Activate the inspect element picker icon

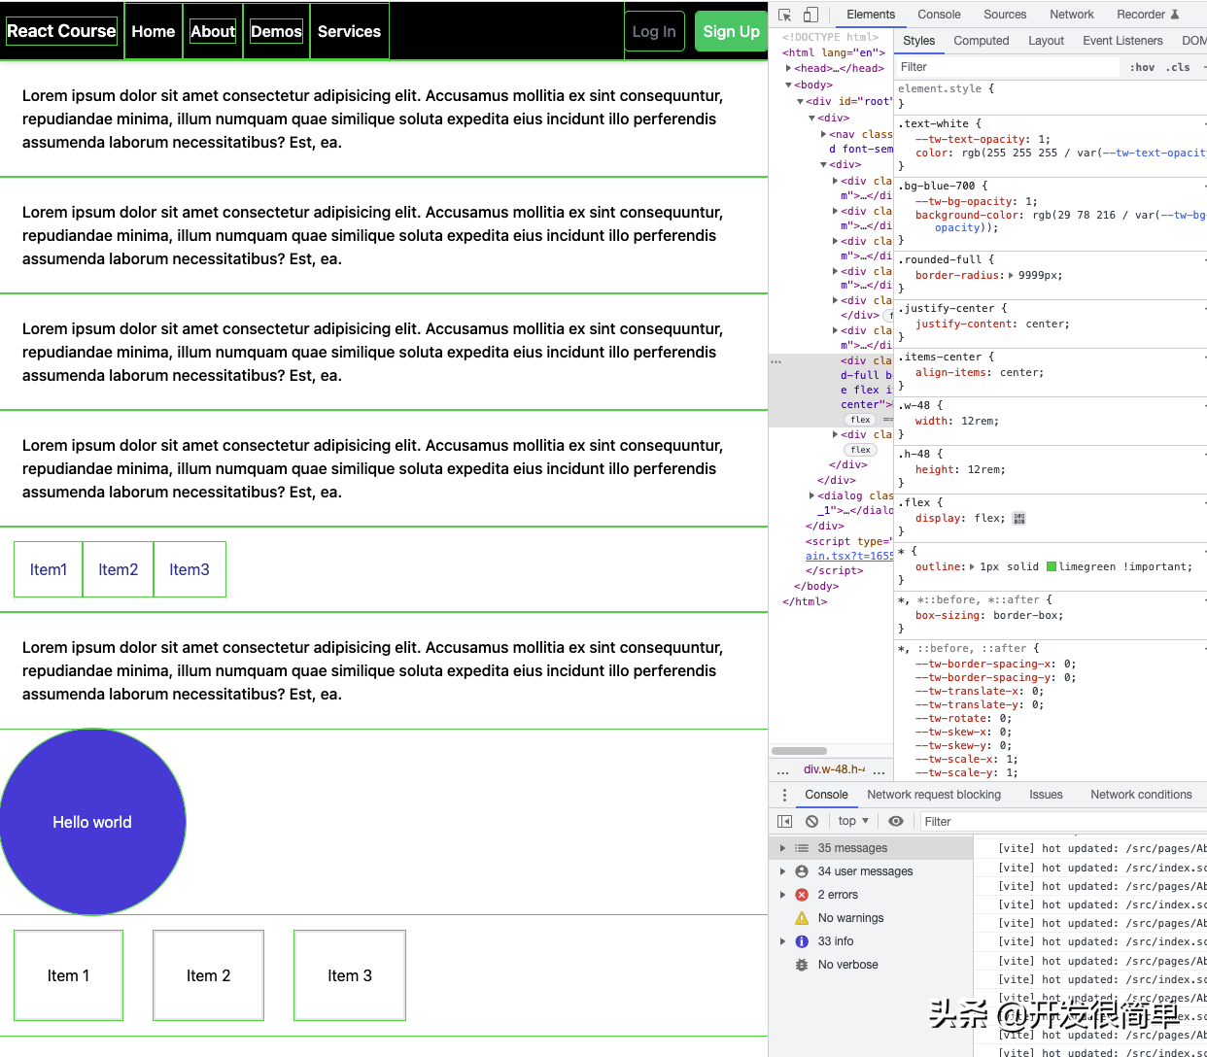785,15
